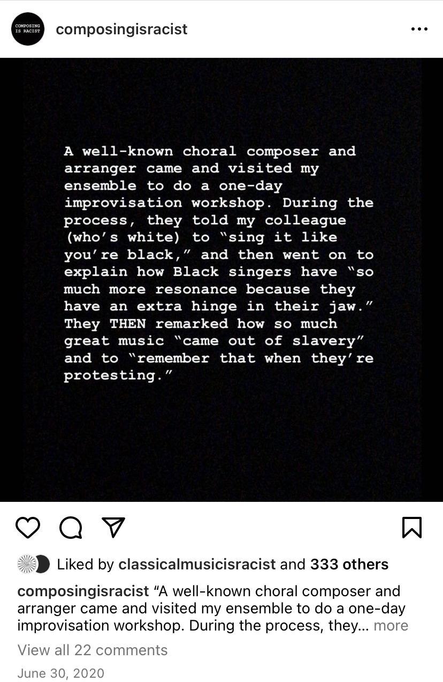Open the June 30, 2020 timestamp
The image size is (443, 682).
[61, 673]
